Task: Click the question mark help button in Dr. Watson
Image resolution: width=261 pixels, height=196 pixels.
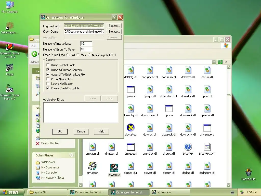Action: coord(114,17)
